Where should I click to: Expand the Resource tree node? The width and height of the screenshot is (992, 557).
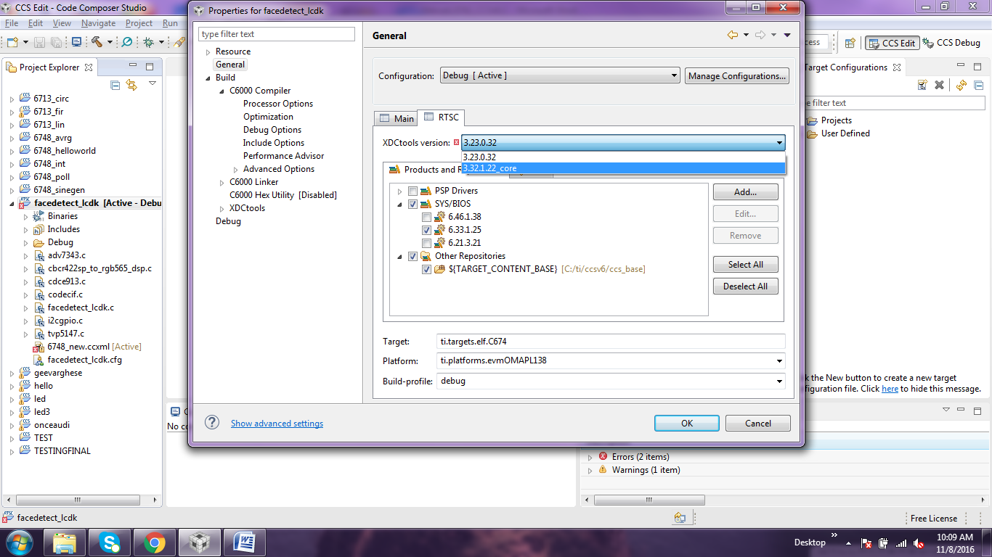pyautogui.click(x=208, y=52)
